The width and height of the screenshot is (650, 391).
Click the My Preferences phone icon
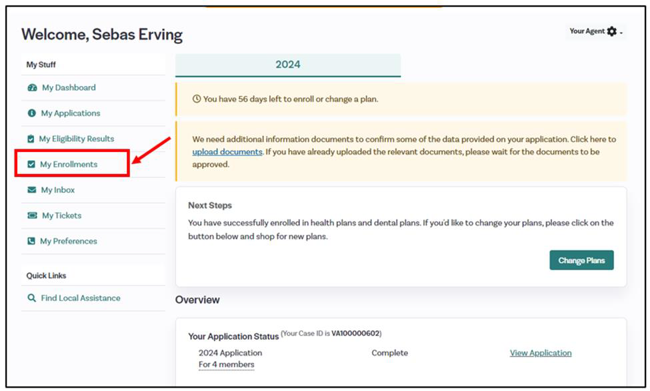coord(31,242)
